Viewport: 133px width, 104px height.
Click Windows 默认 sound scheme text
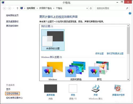coord(95,98)
